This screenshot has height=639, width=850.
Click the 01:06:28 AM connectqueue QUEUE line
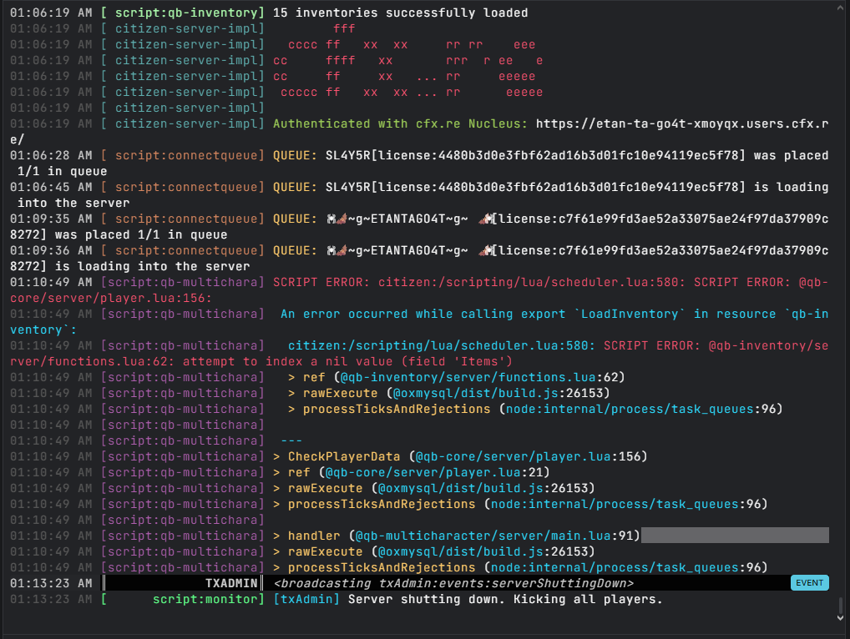tap(419, 163)
